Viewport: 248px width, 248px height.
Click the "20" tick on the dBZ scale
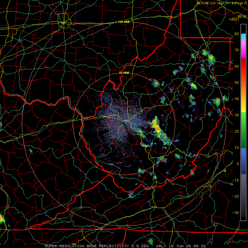pyautogui.click(x=237, y=131)
